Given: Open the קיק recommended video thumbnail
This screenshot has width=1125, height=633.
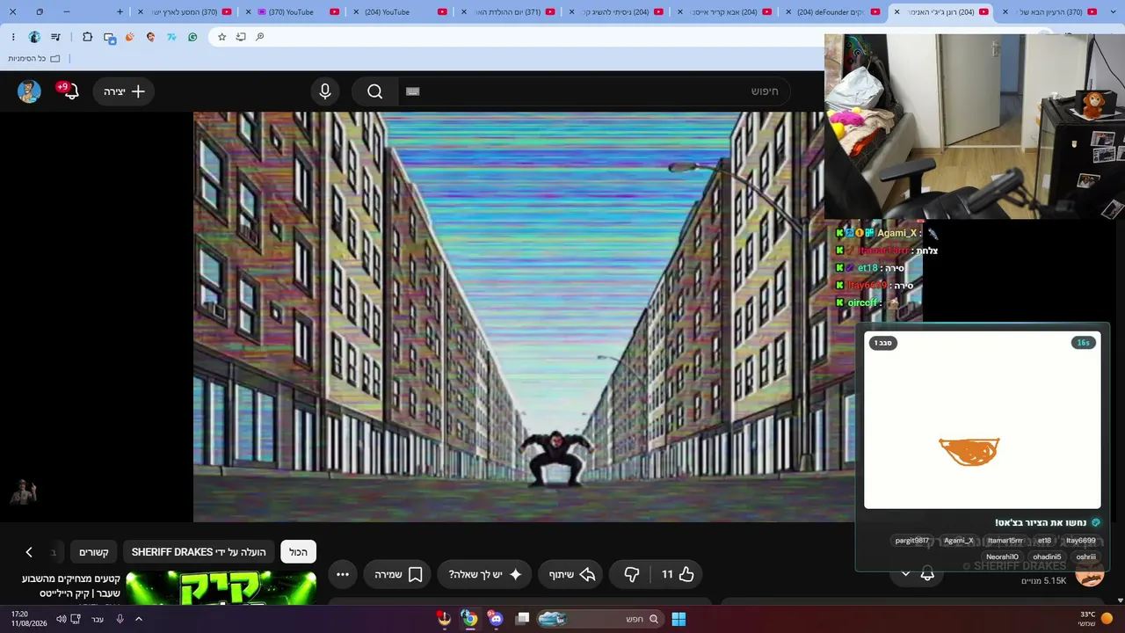Looking at the screenshot, I should 221,588.
